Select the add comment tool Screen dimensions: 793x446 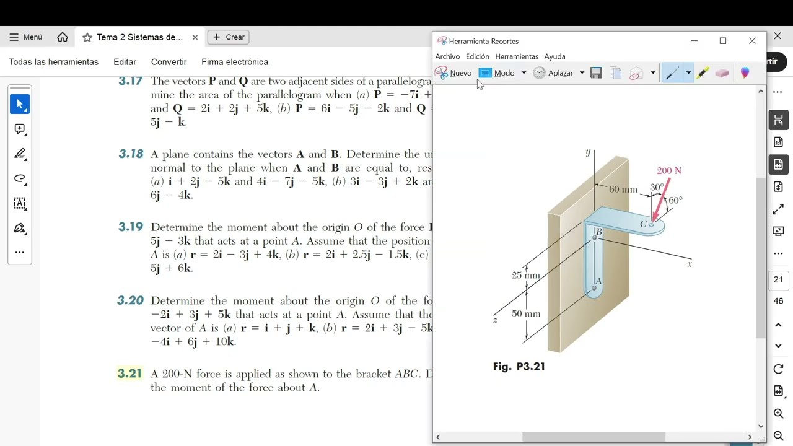20,129
